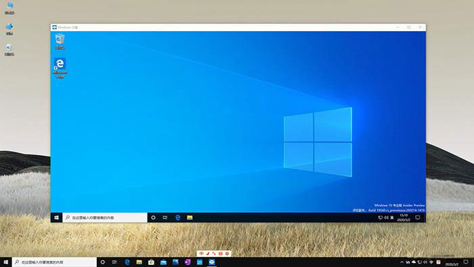
Task: Open host taskbar date 2020/3/2
Action: pos(452,264)
